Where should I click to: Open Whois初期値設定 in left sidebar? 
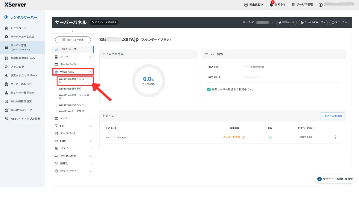22,101
